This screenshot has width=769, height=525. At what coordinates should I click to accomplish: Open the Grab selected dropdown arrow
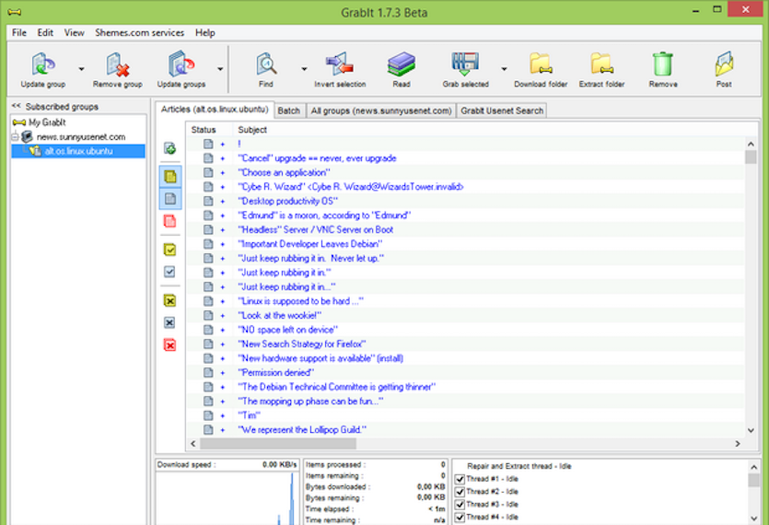[x=504, y=69]
